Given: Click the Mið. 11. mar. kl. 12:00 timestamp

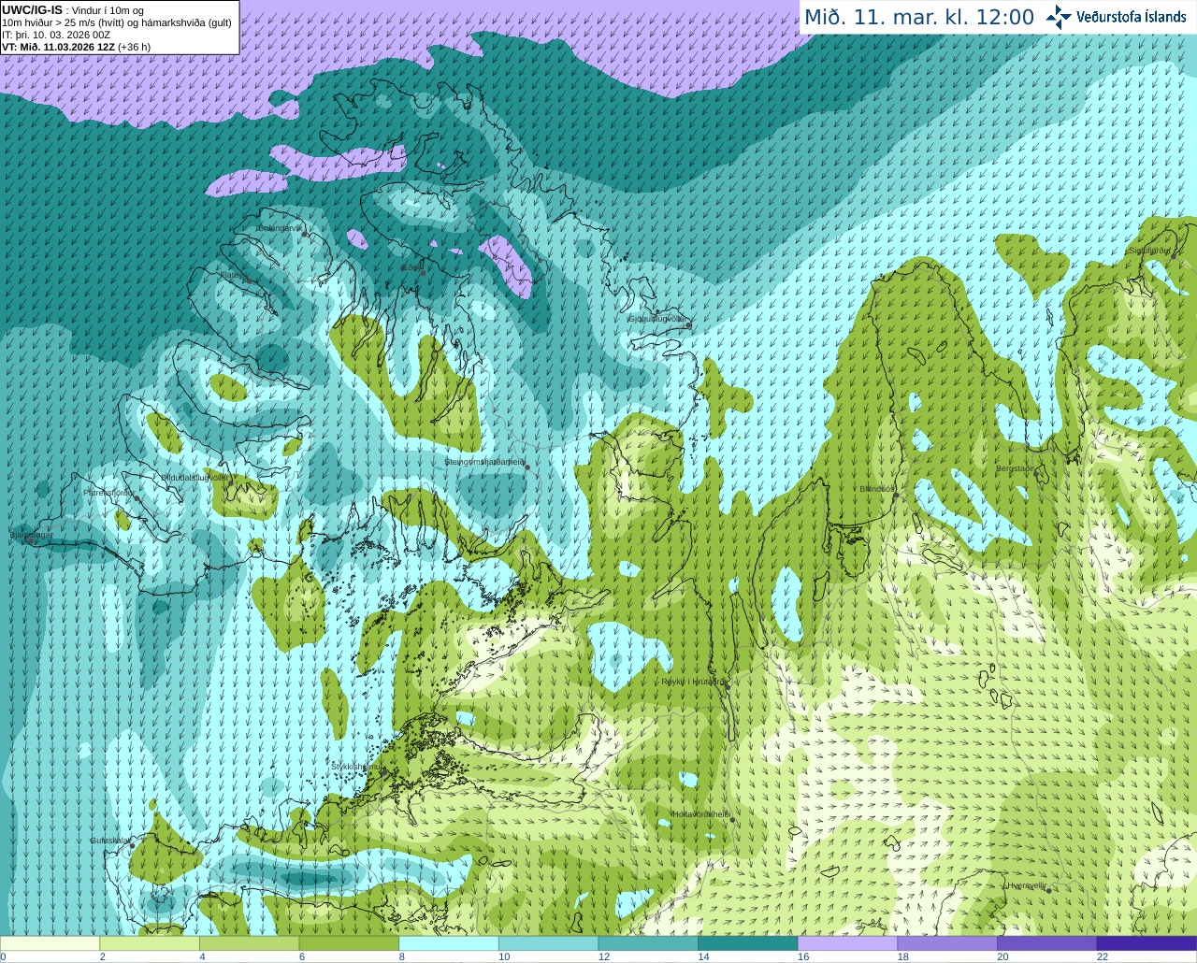Looking at the screenshot, I should [x=919, y=17].
